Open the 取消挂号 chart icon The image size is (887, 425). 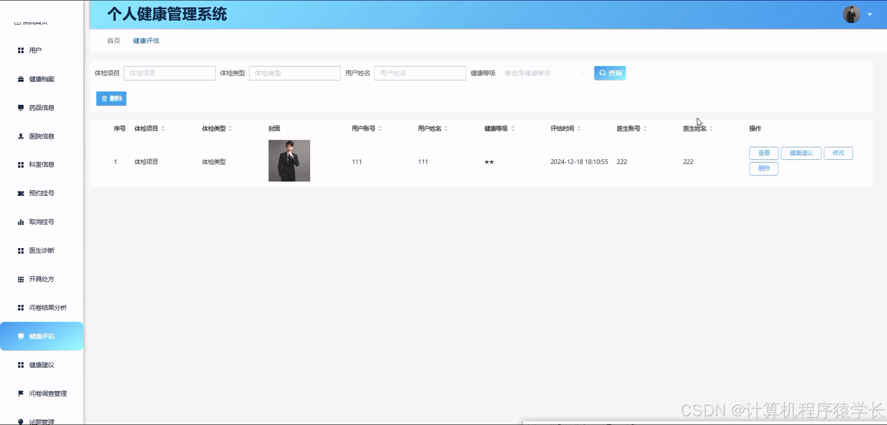point(20,222)
